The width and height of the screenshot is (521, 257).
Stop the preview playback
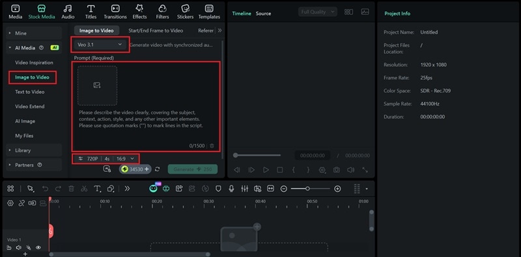[x=280, y=170]
